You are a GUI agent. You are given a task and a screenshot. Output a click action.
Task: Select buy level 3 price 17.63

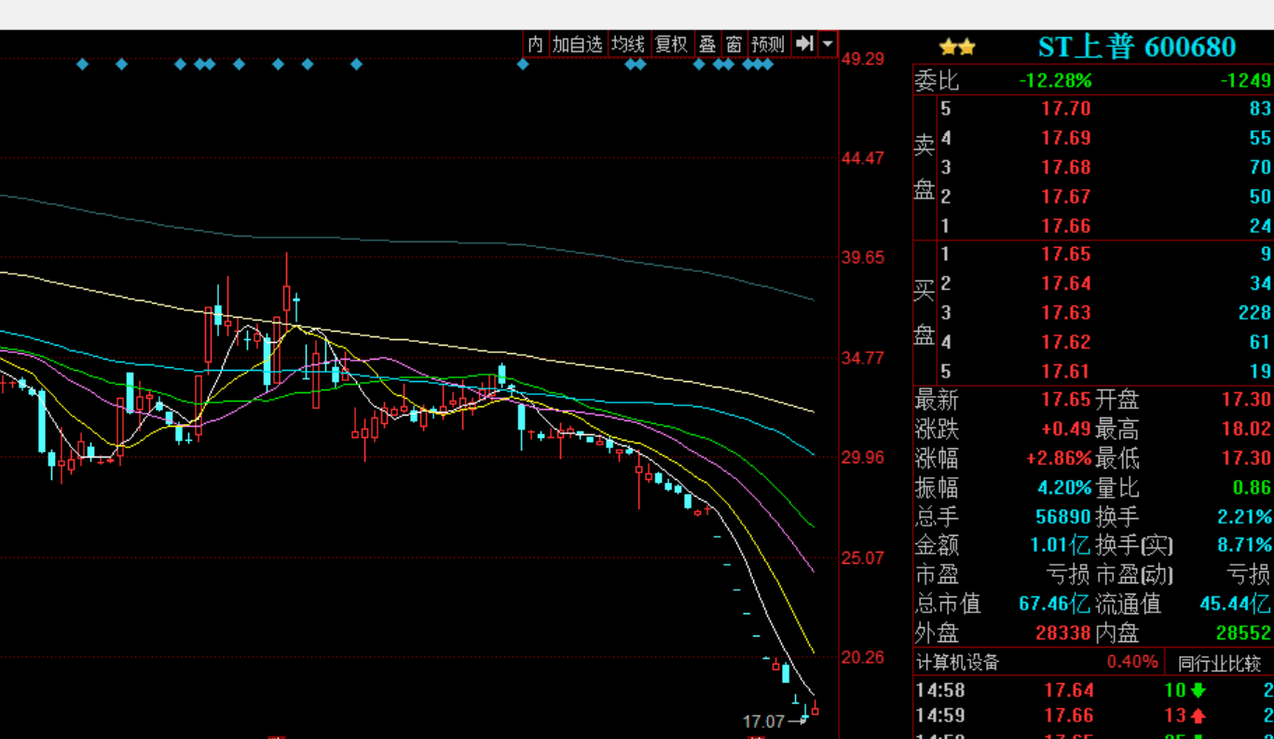(x=1065, y=312)
